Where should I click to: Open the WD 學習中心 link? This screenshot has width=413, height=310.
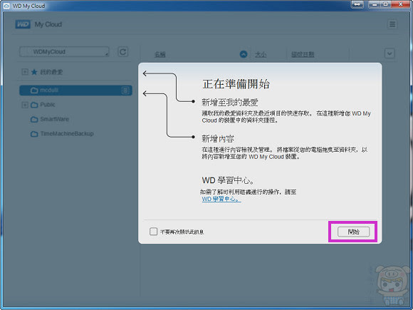[x=221, y=199]
